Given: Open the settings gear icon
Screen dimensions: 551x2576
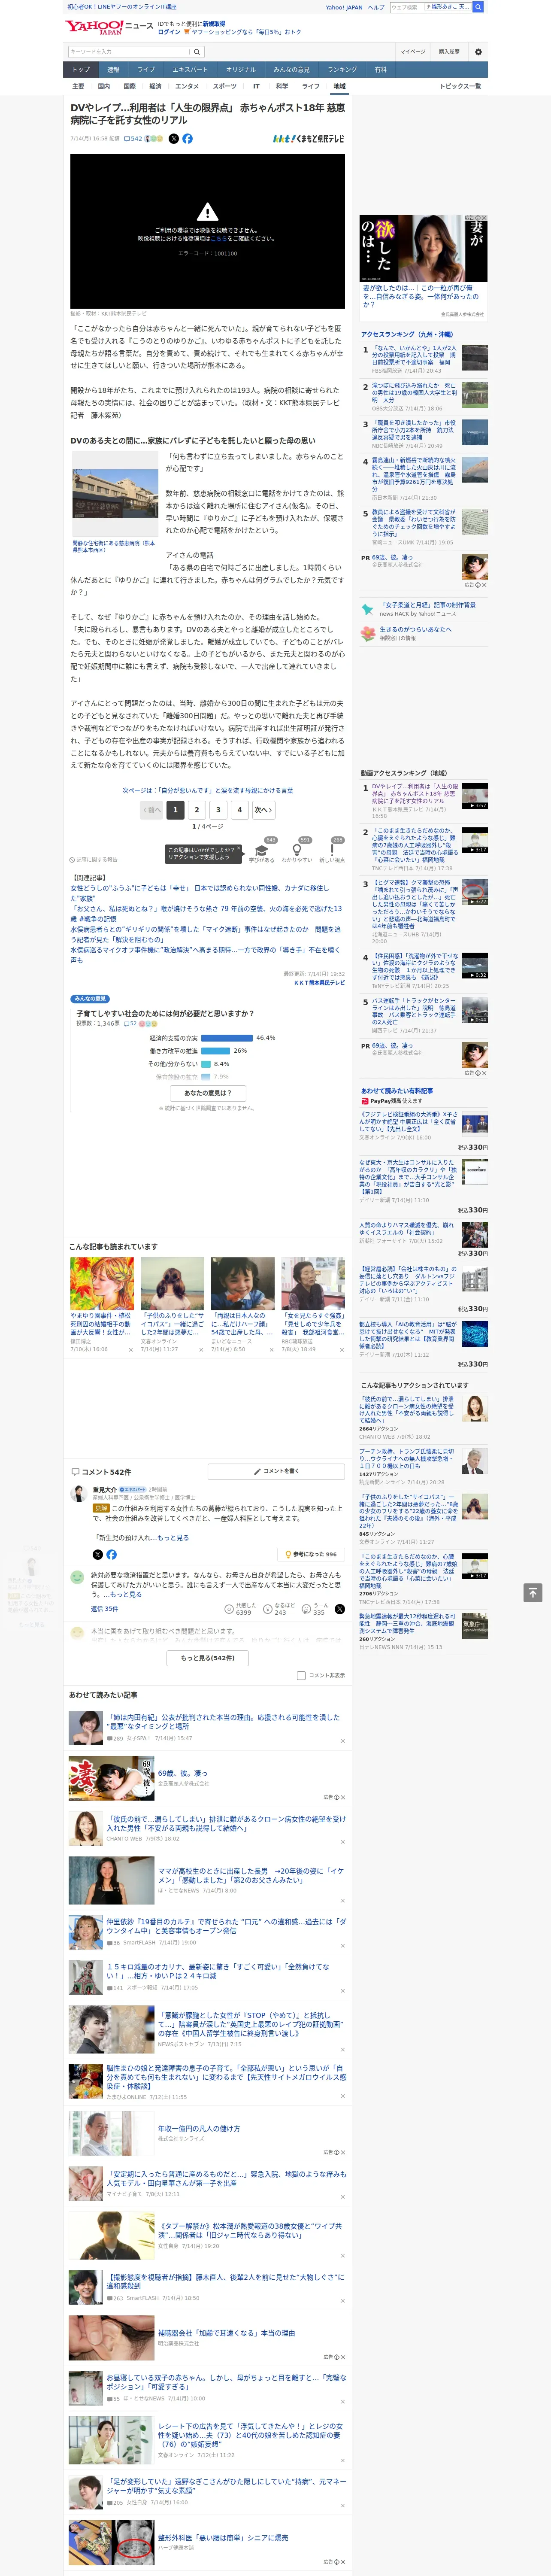Looking at the screenshot, I should (x=478, y=51).
